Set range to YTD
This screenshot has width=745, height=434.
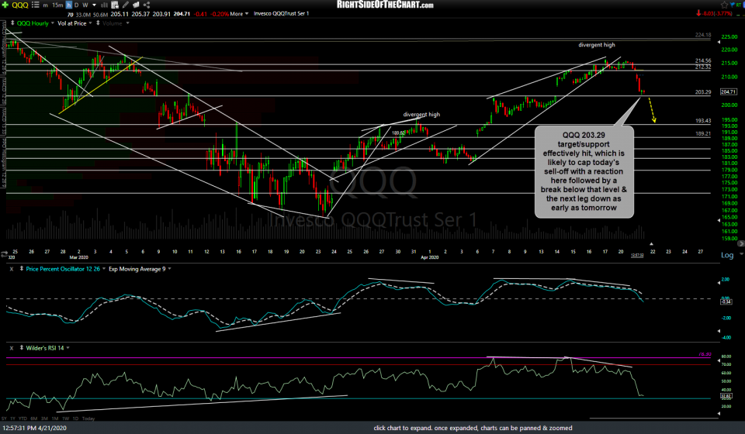(23, 418)
